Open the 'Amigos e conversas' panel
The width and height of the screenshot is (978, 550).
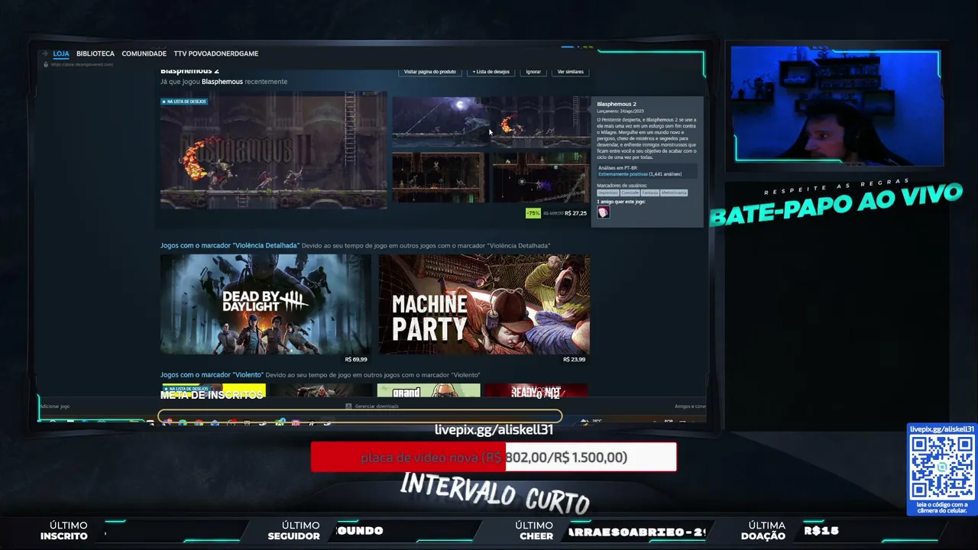[690, 406]
